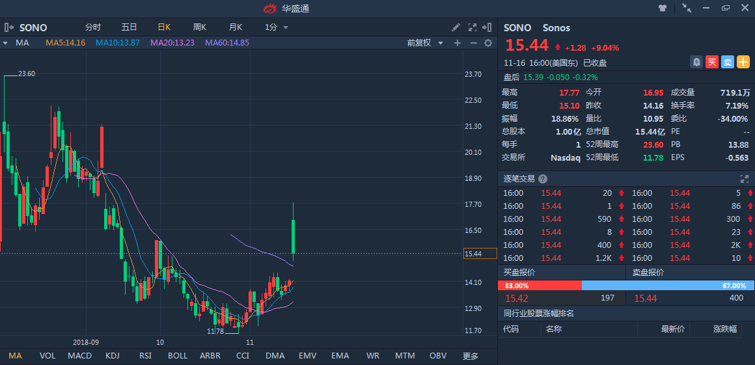This screenshot has width=755, height=365.
Task: Zoom out chart with minus icon
Action: tap(473, 43)
